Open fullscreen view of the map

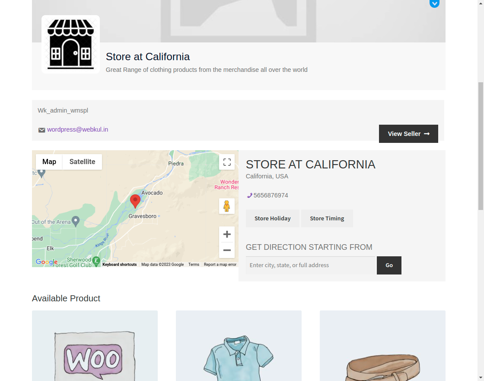[x=227, y=162]
